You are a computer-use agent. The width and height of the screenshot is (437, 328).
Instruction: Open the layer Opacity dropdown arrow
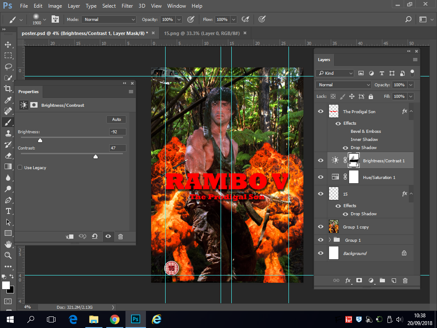(x=411, y=85)
